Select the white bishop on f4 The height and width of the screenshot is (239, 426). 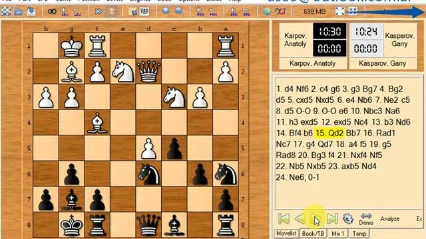97,122
